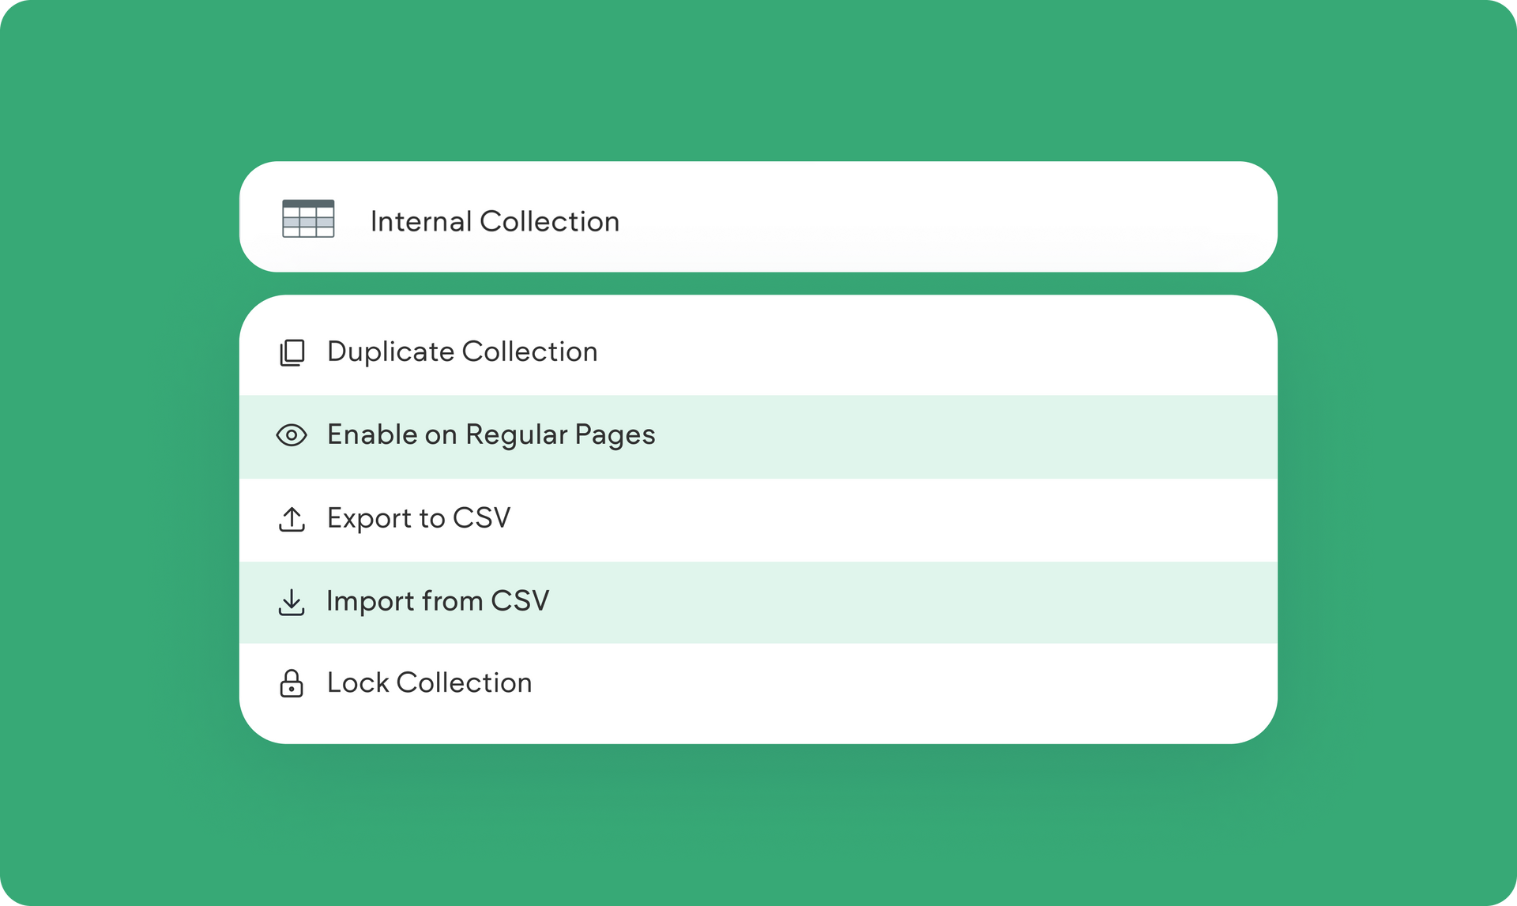Screen dimensions: 1517x906
Task: Click the padlock icon beside Lock Collection
Action: pos(292,683)
